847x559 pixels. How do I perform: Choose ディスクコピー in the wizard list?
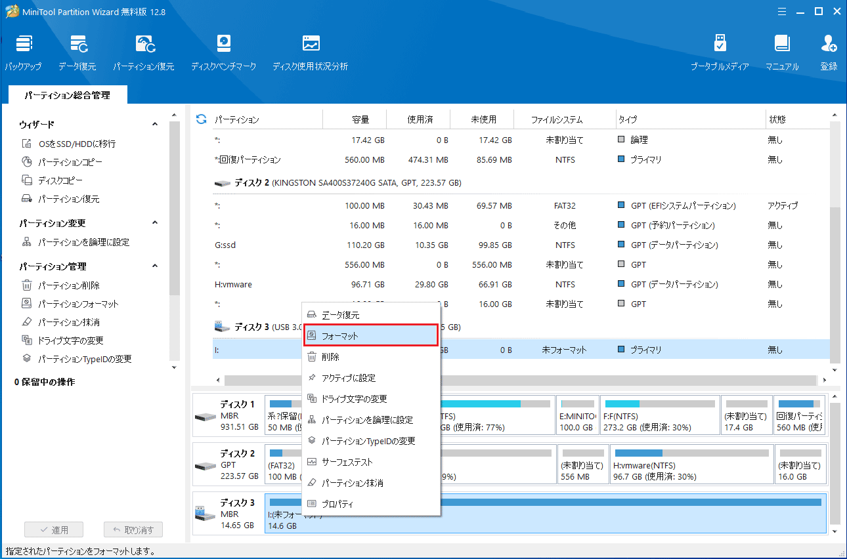[53, 180]
